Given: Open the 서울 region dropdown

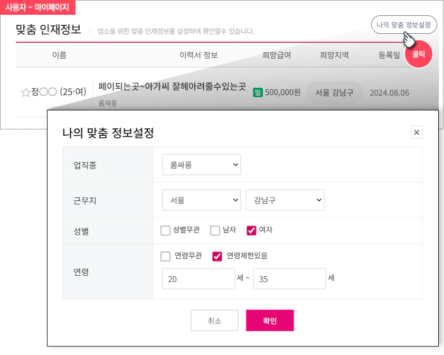Looking at the screenshot, I should pos(201,200).
